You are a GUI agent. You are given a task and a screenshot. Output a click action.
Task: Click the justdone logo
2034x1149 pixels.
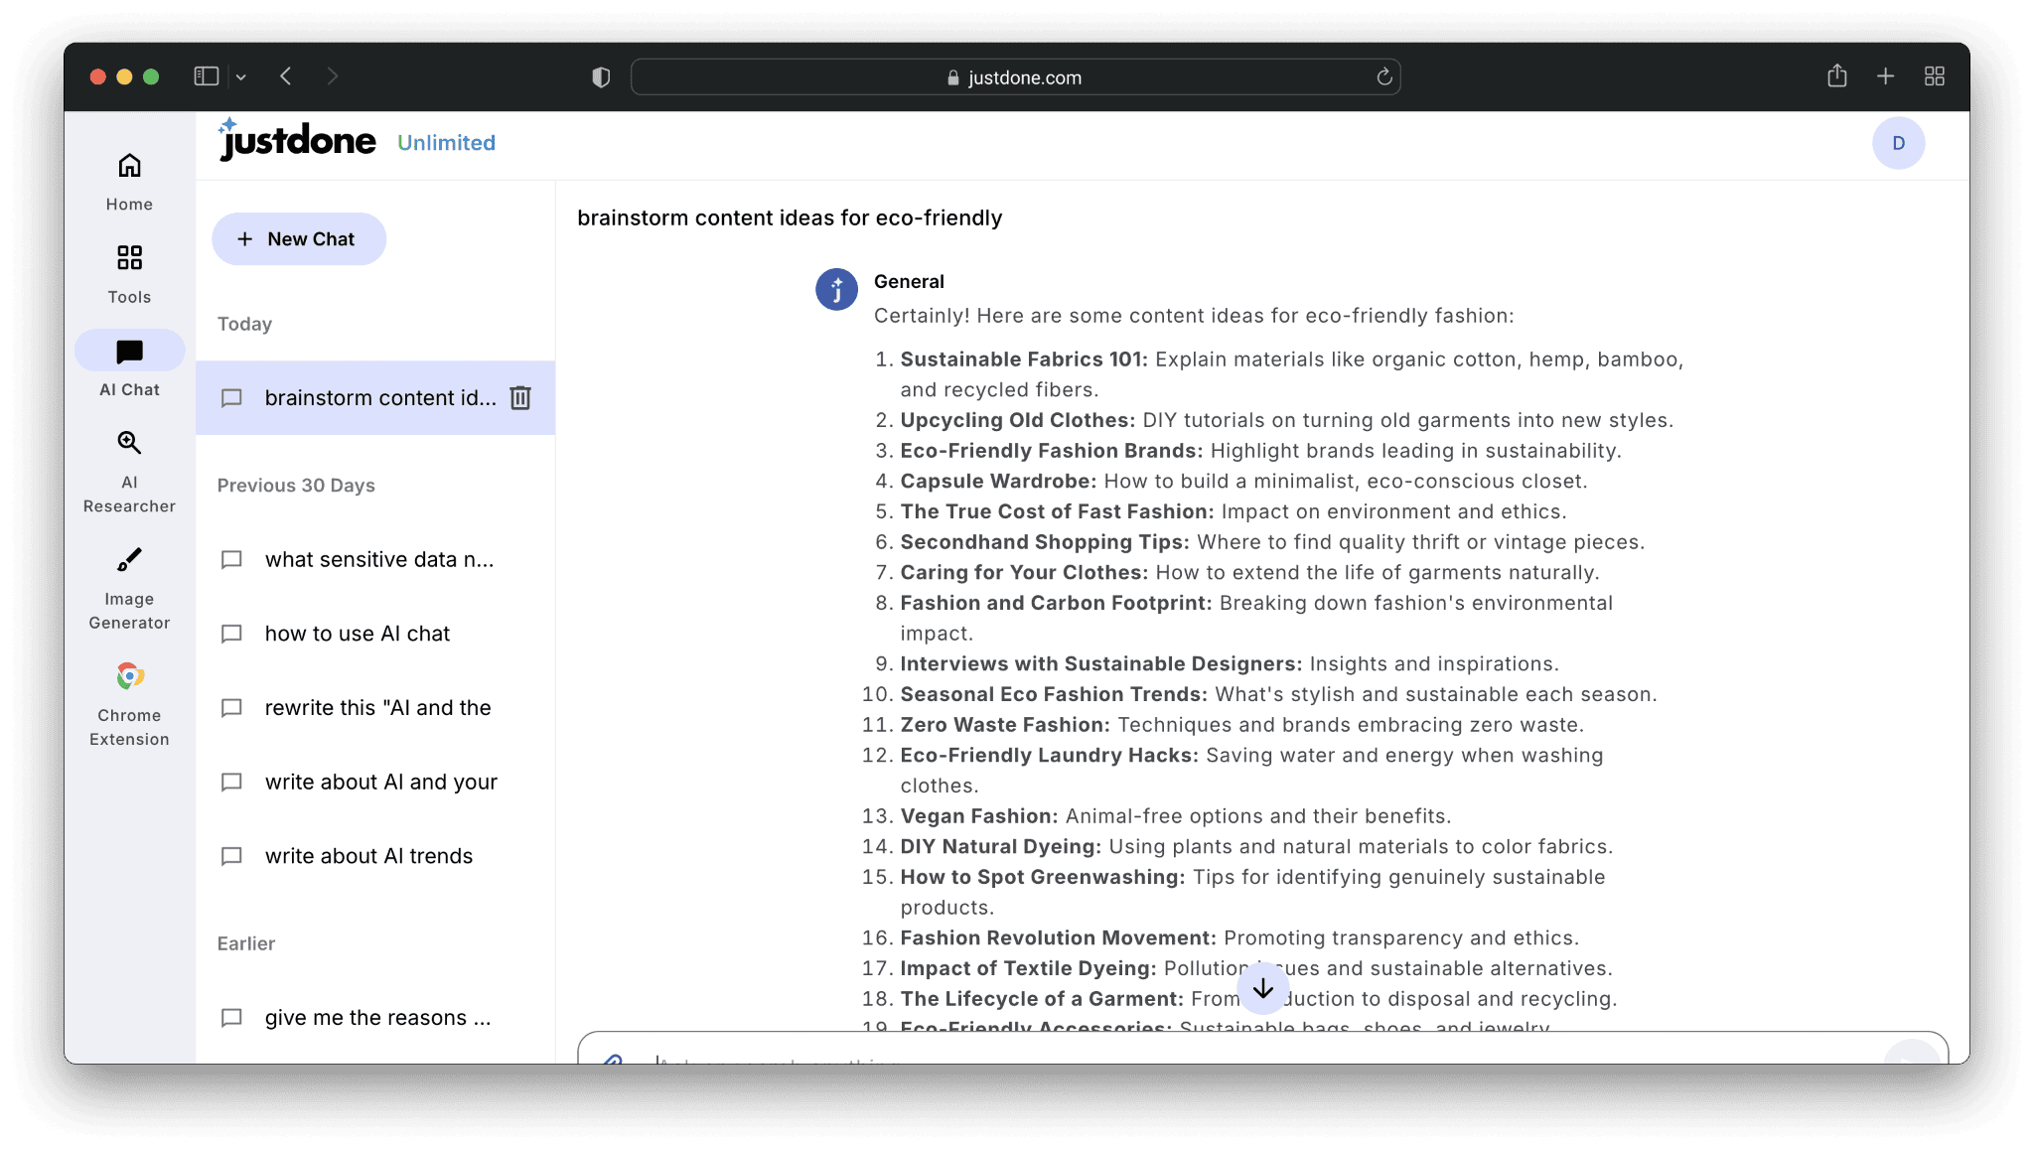(x=298, y=141)
